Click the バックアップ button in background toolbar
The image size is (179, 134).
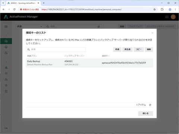[x=135, y=26]
